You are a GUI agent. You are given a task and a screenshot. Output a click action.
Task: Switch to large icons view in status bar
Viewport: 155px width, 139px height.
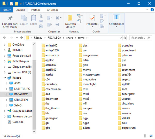pos(151,136)
